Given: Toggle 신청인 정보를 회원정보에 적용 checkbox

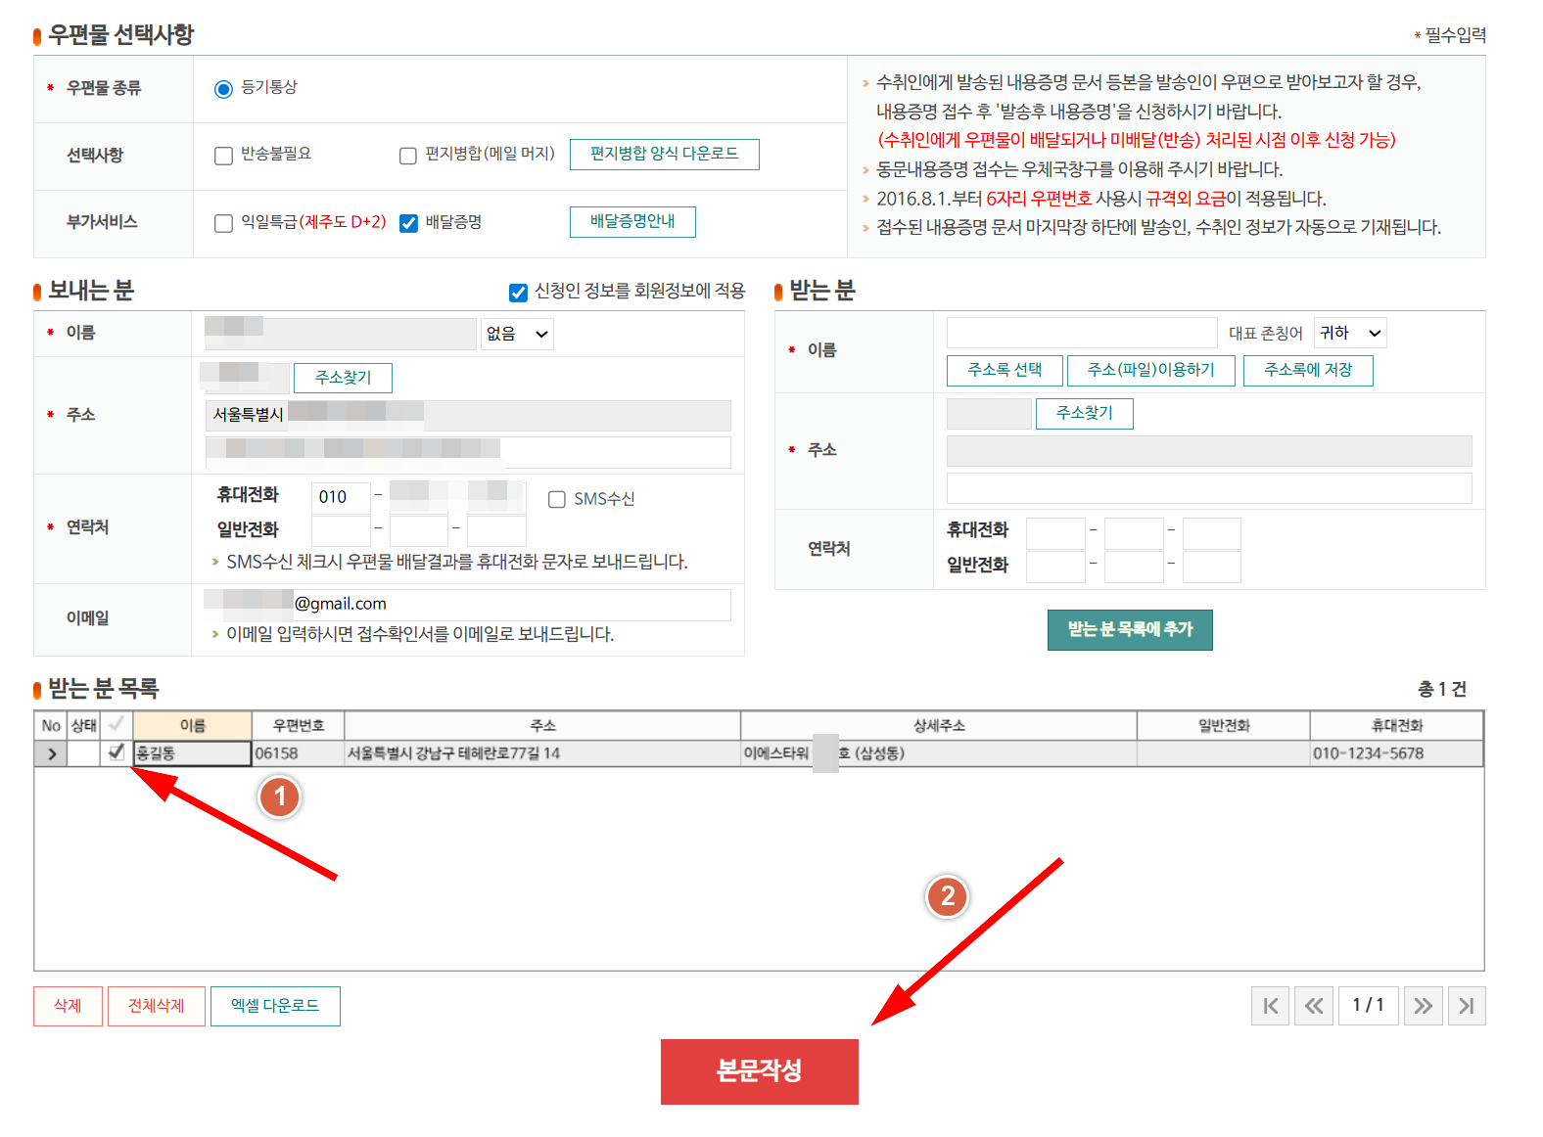Looking at the screenshot, I should 519,292.
